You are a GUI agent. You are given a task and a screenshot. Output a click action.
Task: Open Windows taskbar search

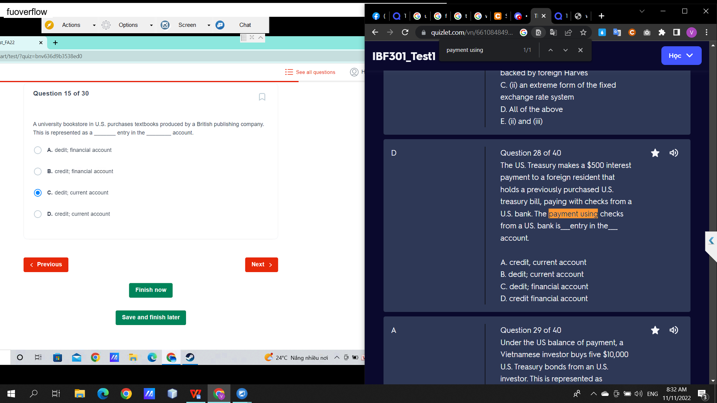tap(34, 394)
